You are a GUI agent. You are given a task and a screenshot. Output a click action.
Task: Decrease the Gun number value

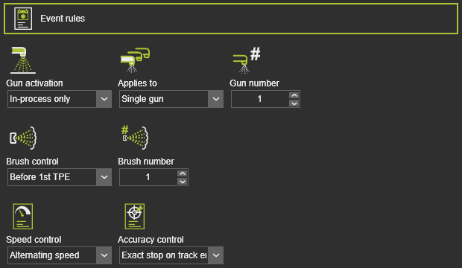tap(294, 103)
